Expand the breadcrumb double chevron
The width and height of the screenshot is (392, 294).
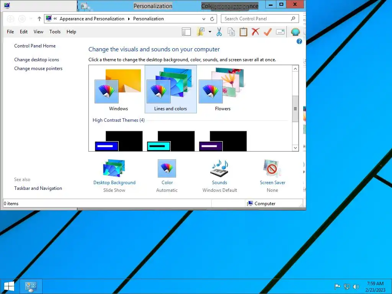pos(55,18)
